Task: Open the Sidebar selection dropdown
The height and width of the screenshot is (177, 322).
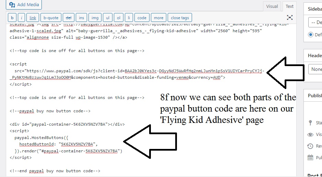Action: pos(315,22)
